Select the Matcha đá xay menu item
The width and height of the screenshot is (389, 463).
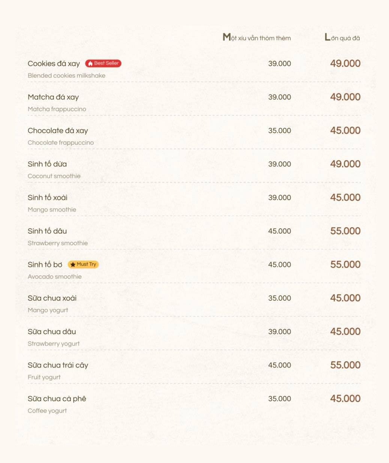tap(53, 97)
